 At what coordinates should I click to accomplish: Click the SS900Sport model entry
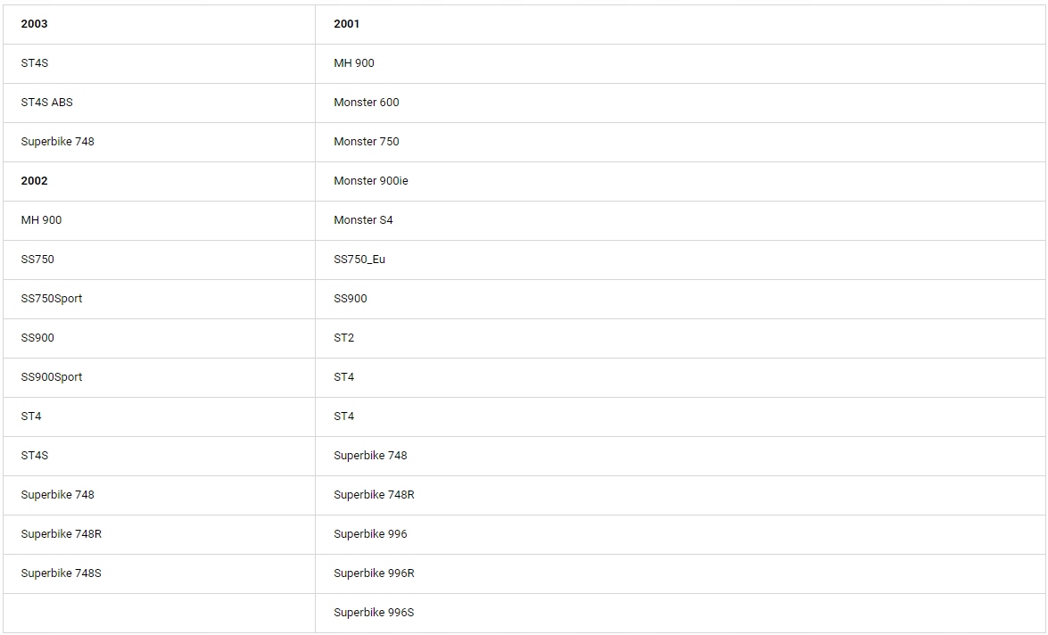52,377
